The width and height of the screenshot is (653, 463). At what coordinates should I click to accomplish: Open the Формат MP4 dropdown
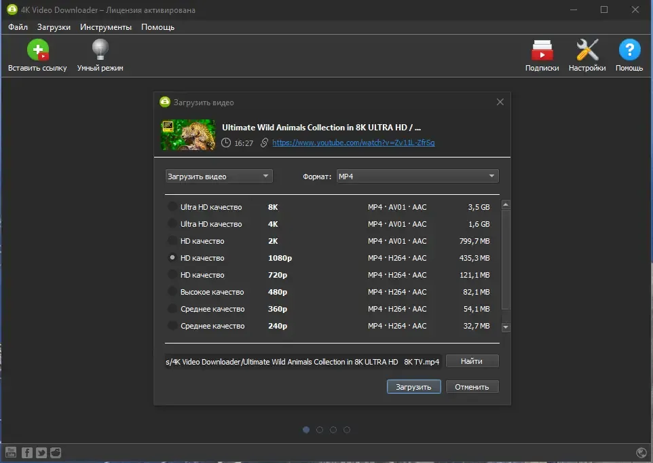tap(417, 176)
